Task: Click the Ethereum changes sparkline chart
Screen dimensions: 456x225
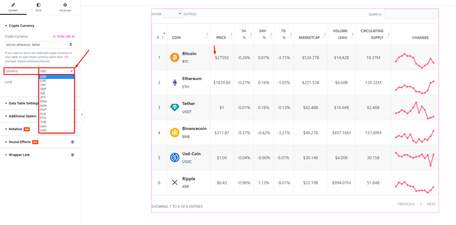Action: coord(415,87)
